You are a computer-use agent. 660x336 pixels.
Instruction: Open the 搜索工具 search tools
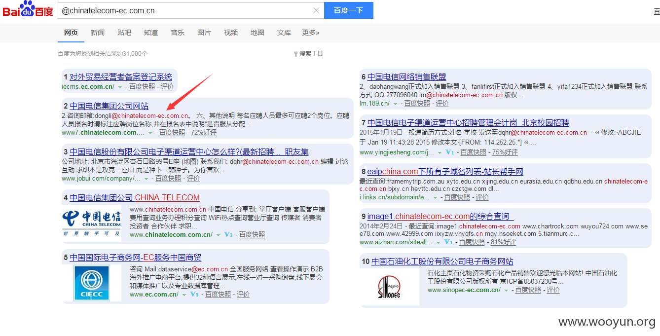[308, 53]
